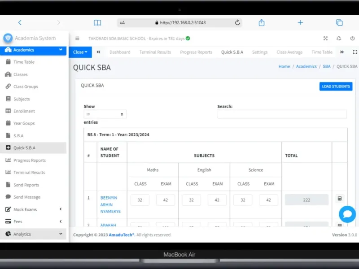
Task: Open student BEENYIN ARHIN NYAMEKYE link
Action: pyautogui.click(x=110, y=204)
